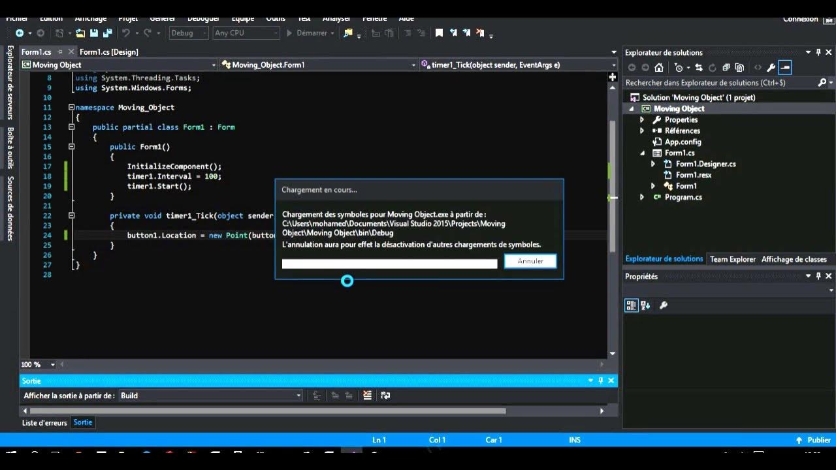Screen dimensions: 836x470
Task: Click the Open File folder icon
Action: click(80, 33)
